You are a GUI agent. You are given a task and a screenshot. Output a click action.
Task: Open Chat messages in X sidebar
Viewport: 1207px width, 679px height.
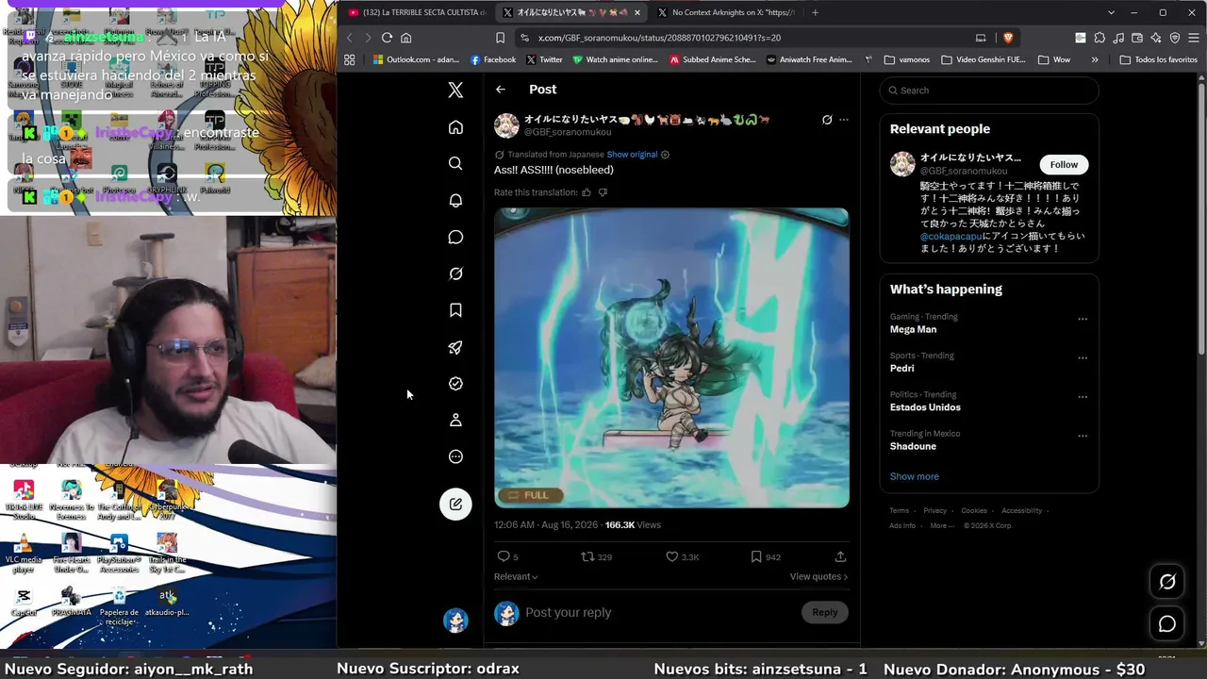point(455,237)
